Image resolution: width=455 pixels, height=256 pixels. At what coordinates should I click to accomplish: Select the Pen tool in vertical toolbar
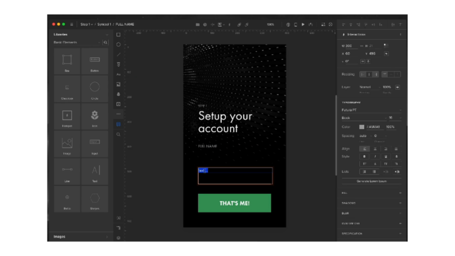click(118, 64)
